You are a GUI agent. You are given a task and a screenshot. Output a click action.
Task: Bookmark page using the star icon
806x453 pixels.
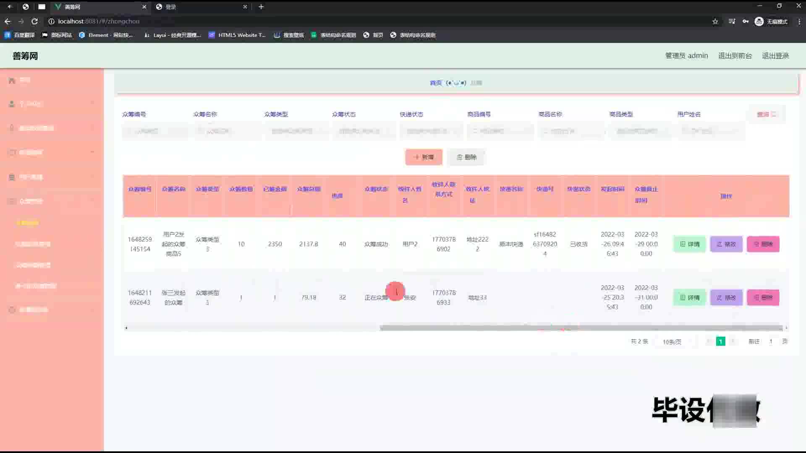(715, 21)
